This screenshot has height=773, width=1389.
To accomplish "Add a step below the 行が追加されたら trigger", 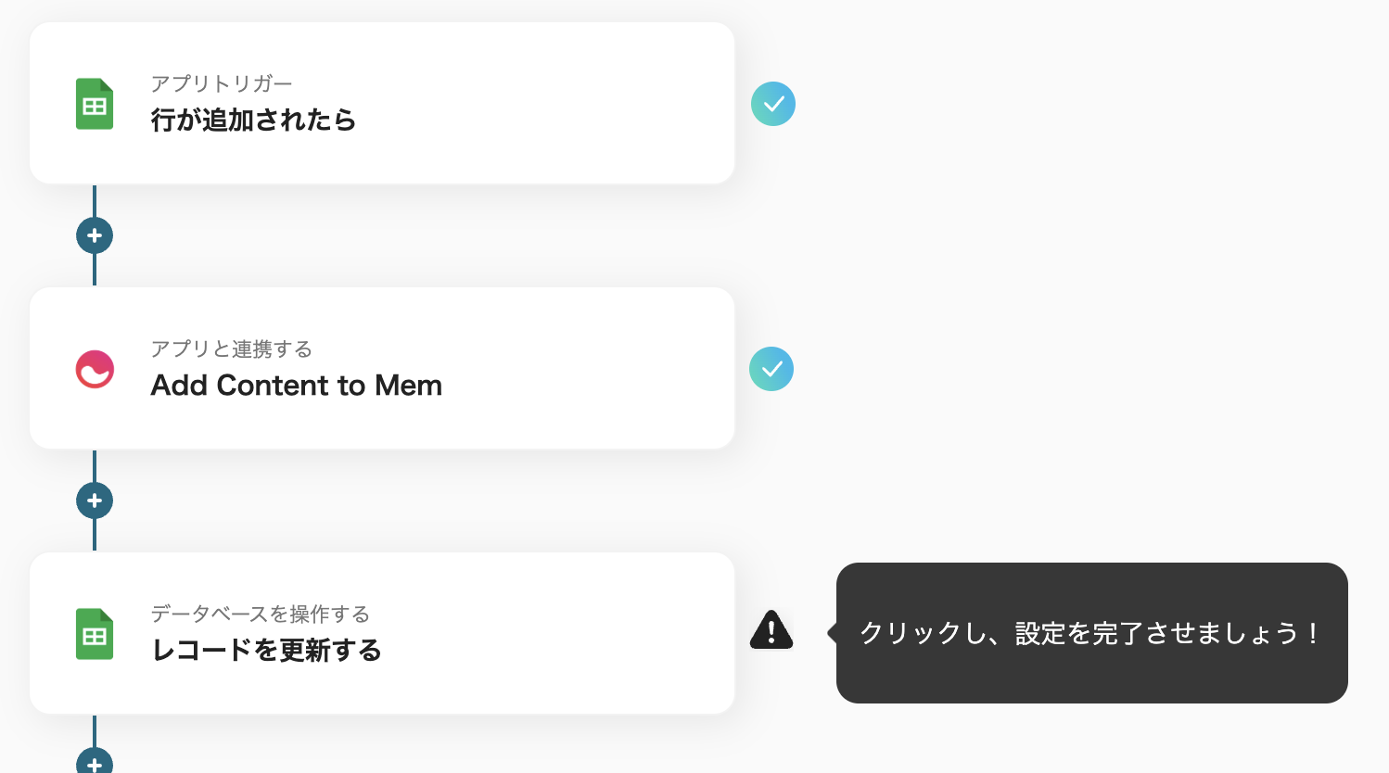I will (95, 235).
